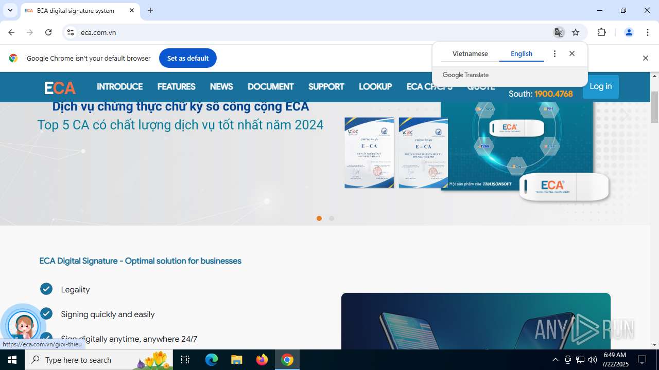Click scrollbar down arrow
659x370 pixels.
(x=654, y=345)
